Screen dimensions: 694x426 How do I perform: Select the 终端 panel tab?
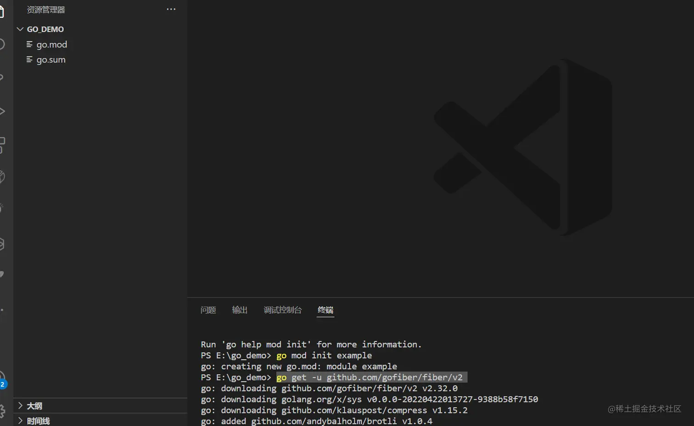click(325, 310)
